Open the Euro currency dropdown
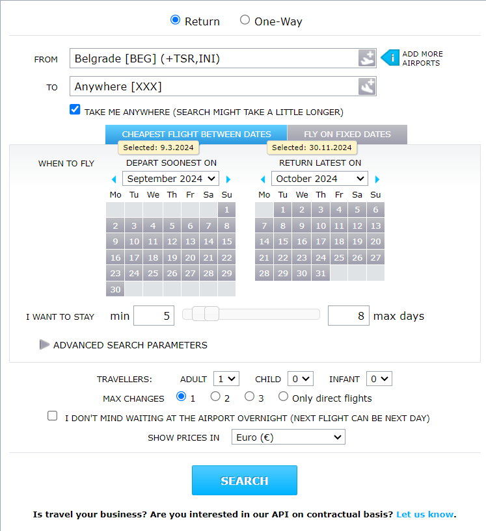 point(288,437)
